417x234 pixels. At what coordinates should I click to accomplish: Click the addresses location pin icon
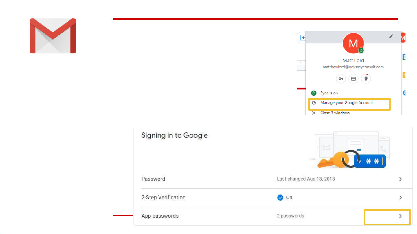pos(366,79)
